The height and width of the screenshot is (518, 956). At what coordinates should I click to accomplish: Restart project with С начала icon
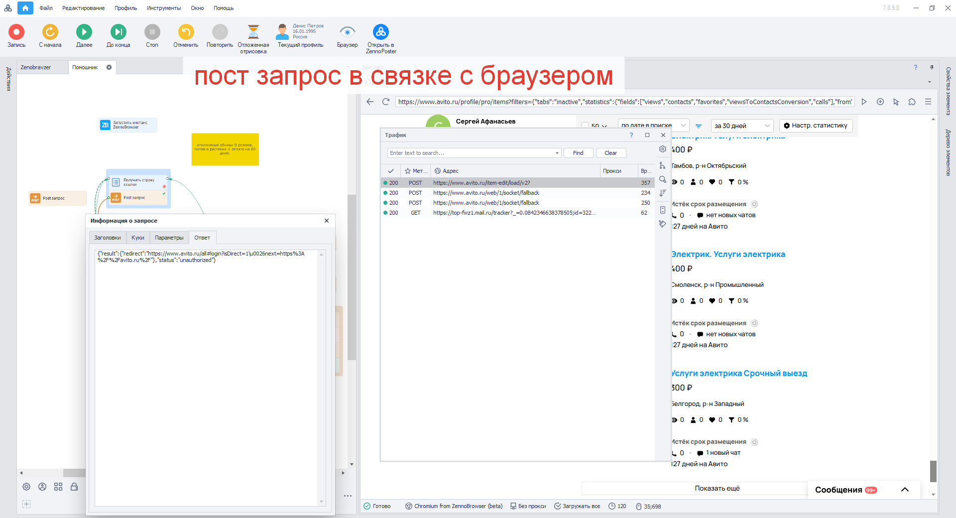50,32
